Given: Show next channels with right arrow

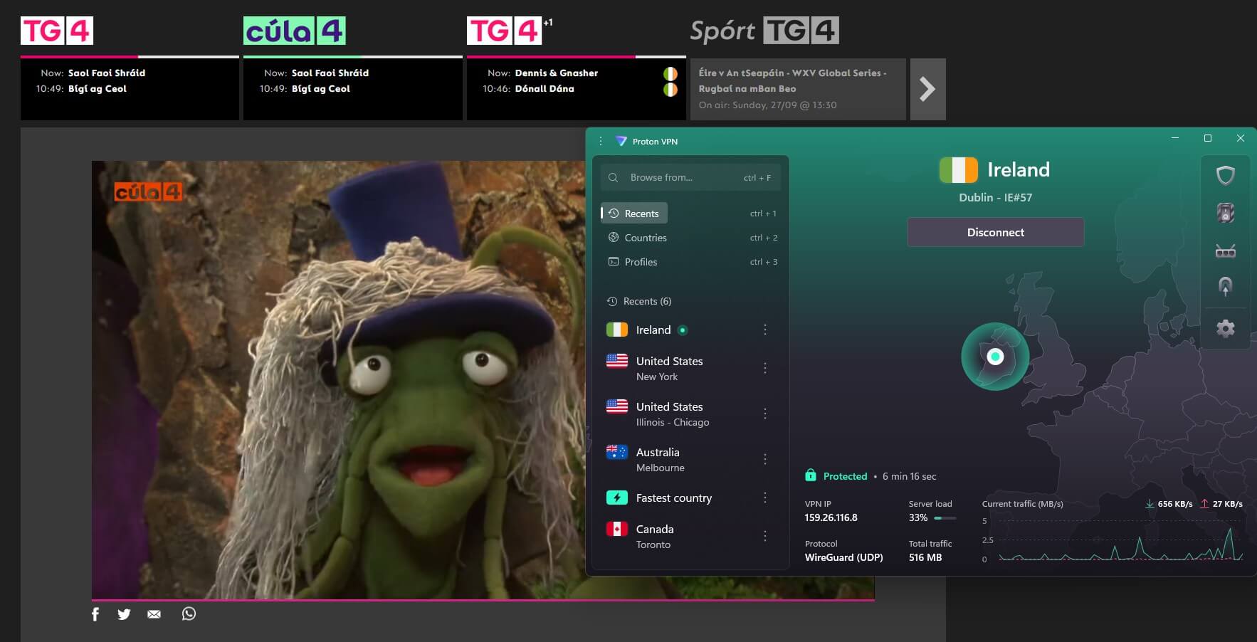Looking at the screenshot, I should pos(927,89).
